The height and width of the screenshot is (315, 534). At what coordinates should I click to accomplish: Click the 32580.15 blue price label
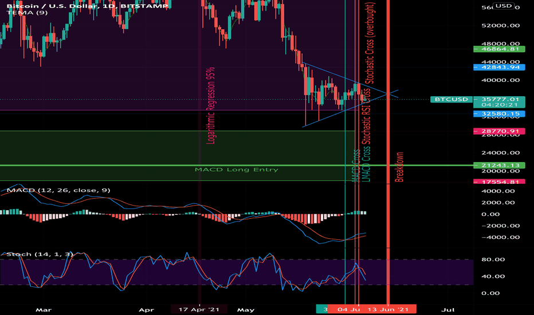coord(499,114)
